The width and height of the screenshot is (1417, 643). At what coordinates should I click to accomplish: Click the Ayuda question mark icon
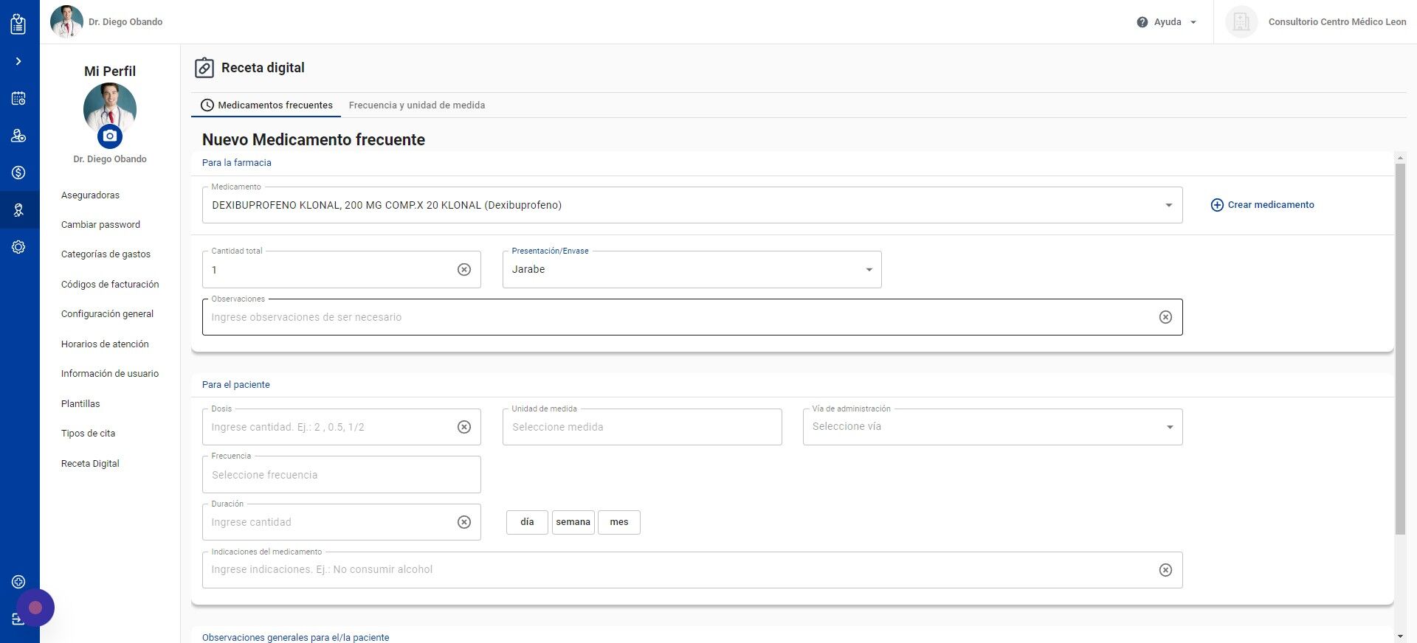point(1142,22)
